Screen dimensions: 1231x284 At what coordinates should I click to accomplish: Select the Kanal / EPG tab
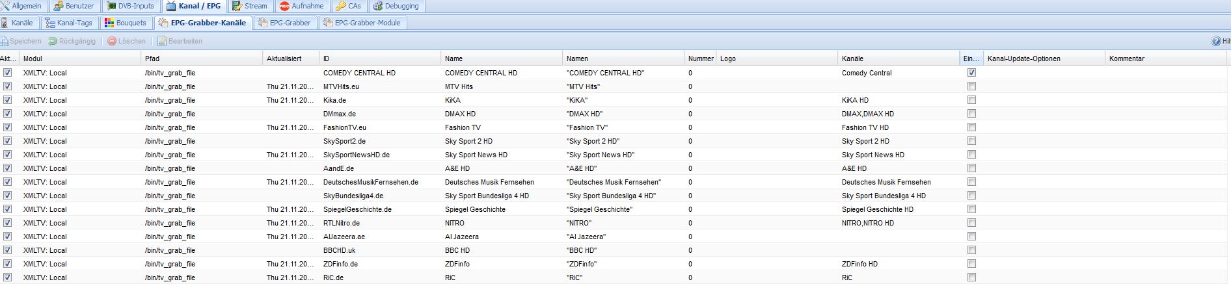(194, 6)
